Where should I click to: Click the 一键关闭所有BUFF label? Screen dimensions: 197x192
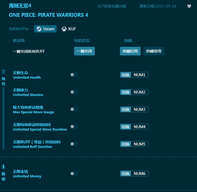[x=29, y=51]
